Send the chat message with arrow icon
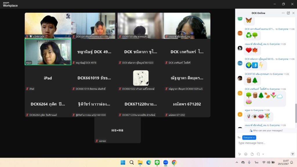 pos(292,154)
